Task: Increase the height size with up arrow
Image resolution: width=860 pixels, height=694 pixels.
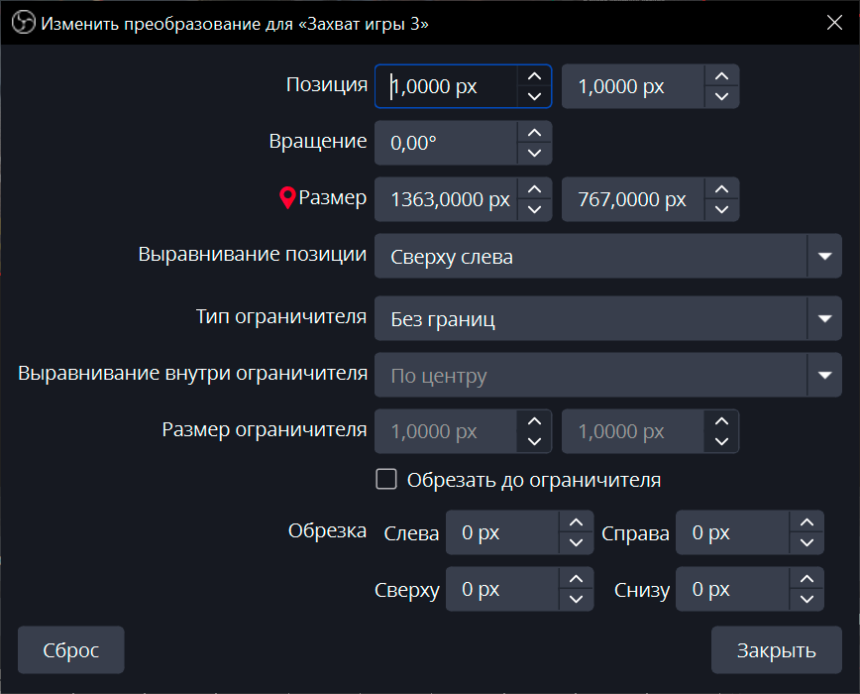Action: click(721, 189)
